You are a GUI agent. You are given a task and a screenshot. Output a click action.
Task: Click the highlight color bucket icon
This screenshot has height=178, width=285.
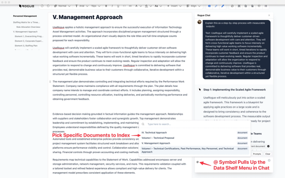coord(146,6)
